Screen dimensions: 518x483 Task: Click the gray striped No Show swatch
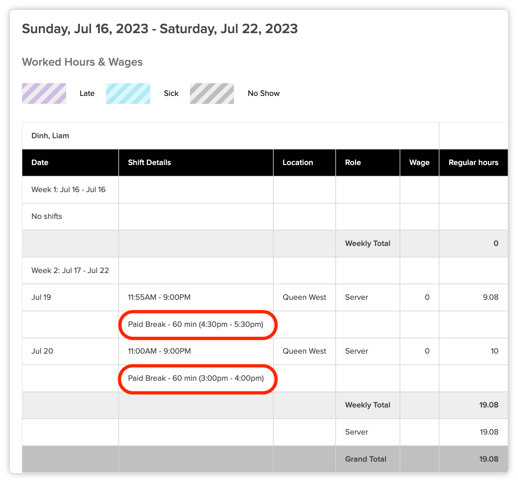tap(212, 93)
